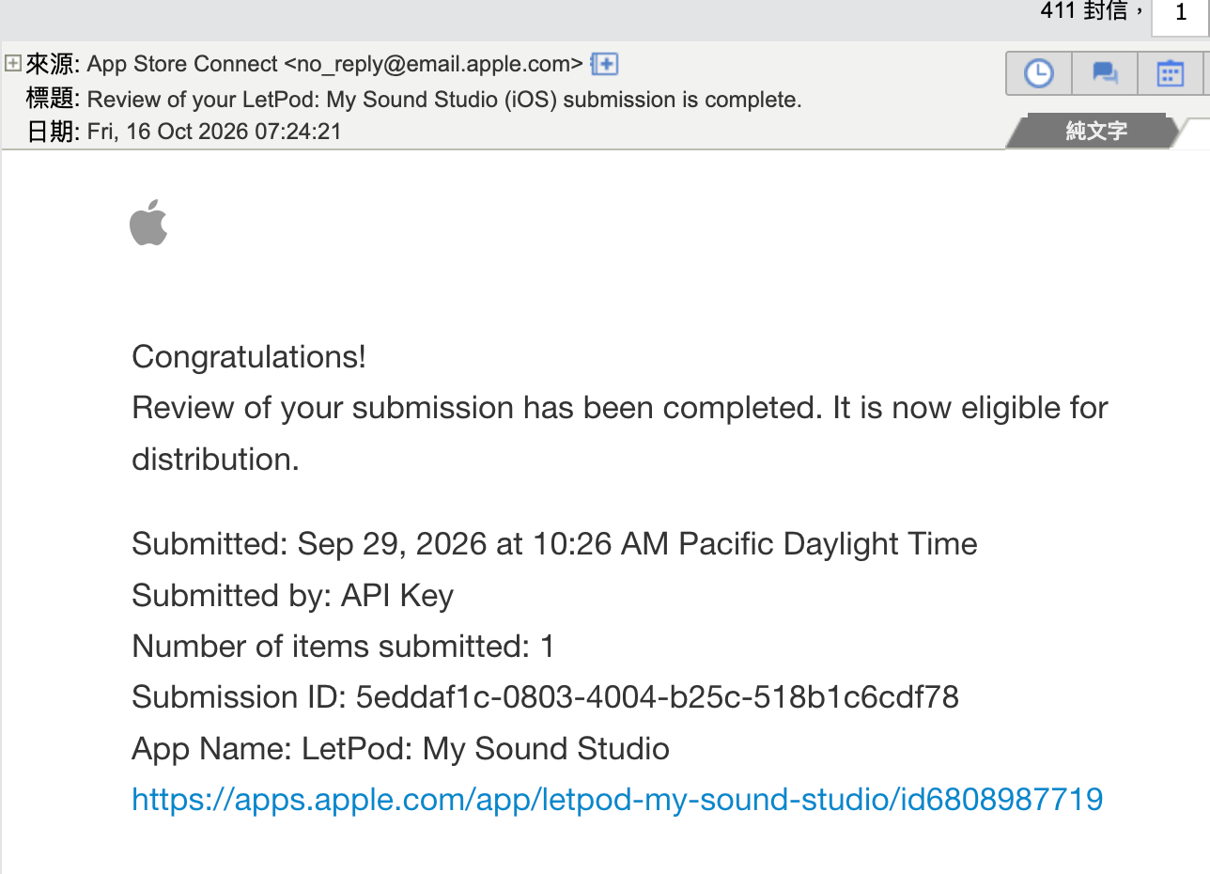Viewport: 1210px width, 874px height.
Task: Switch to the 純文字 tab
Action: [1095, 131]
